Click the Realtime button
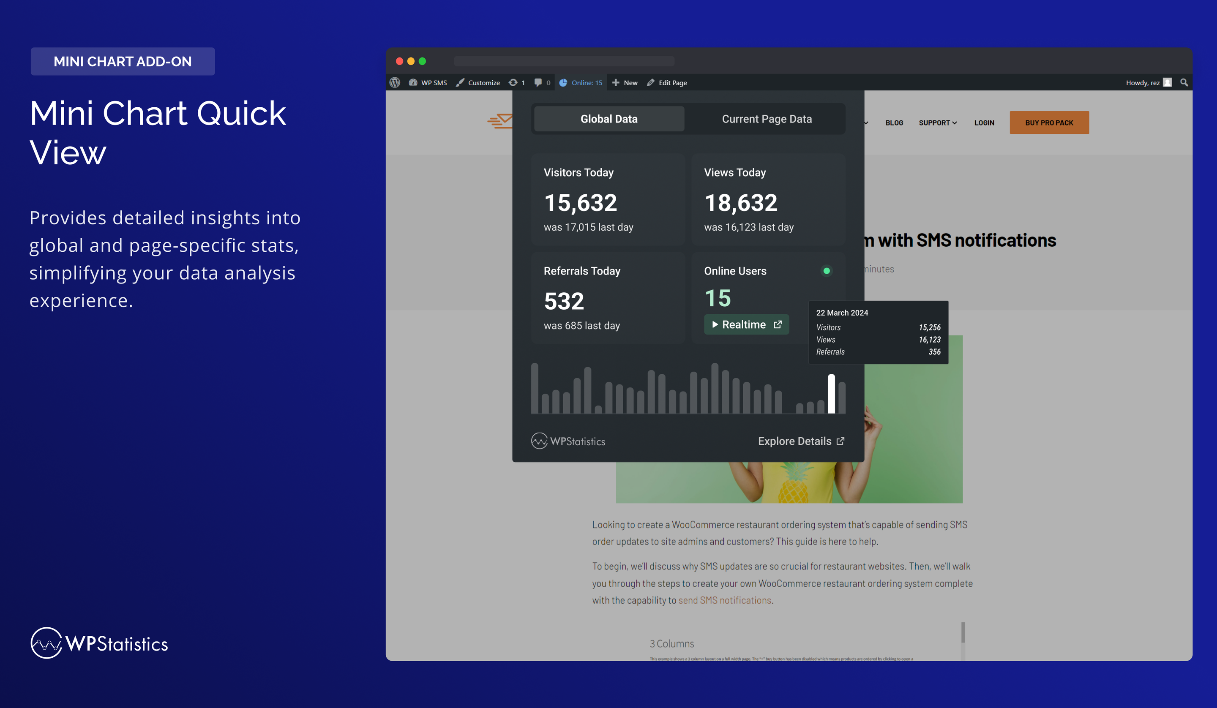Viewport: 1217px width, 708px height. coord(746,324)
